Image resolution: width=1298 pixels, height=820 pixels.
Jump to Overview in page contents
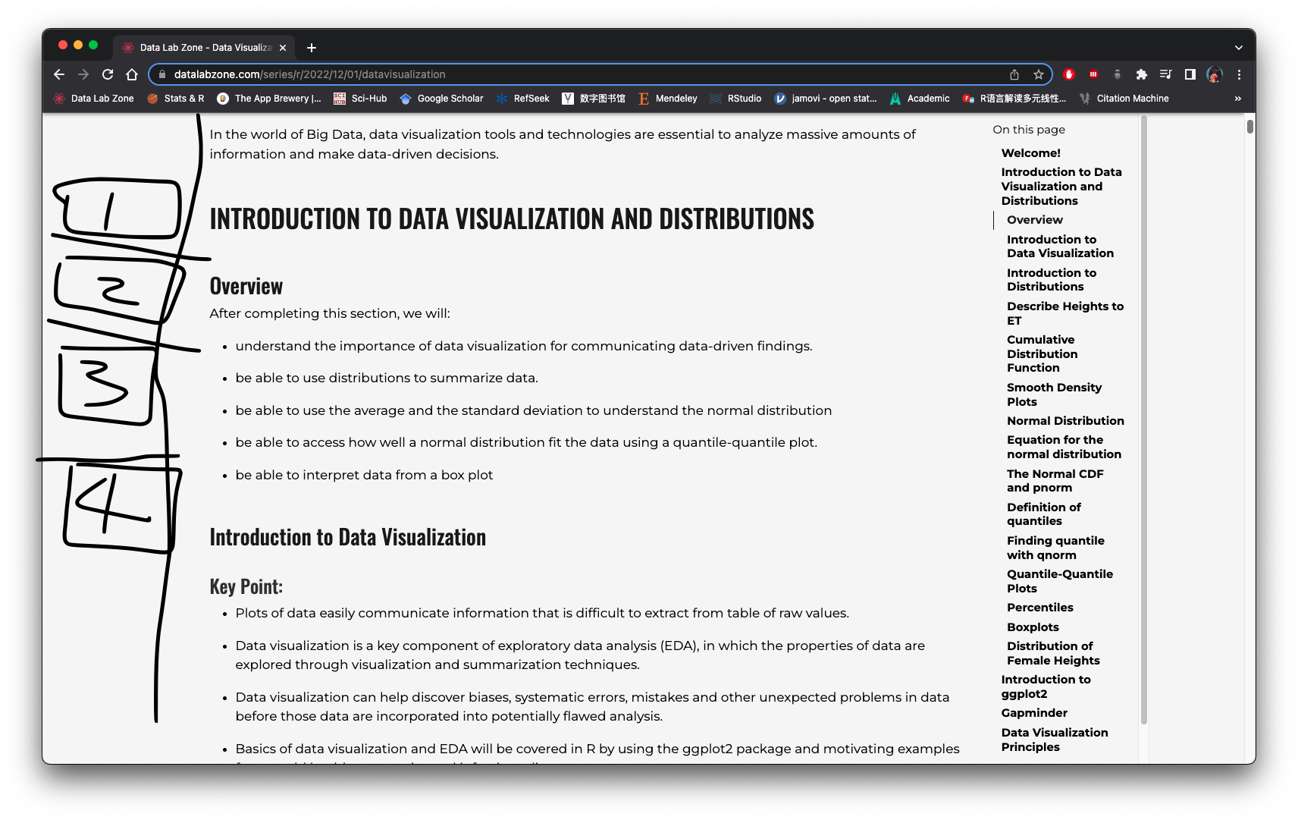[x=1035, y=220]
